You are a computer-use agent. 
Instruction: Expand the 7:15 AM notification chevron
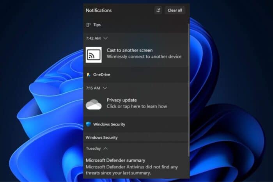click(105, 88)
